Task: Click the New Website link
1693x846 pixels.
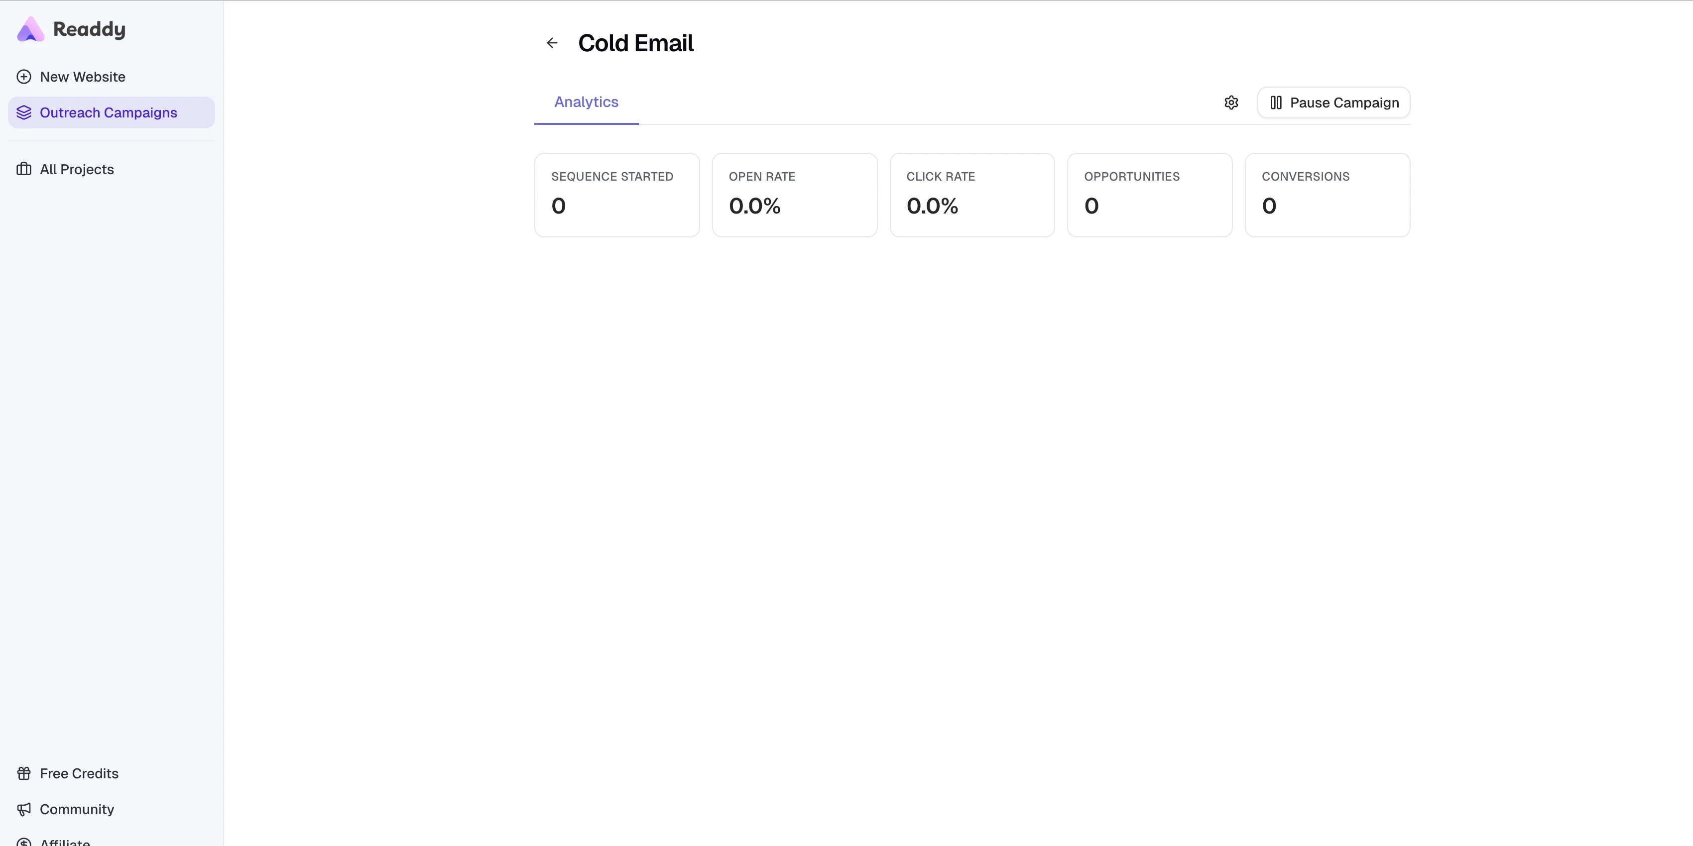Action: (x=82, y=76)
